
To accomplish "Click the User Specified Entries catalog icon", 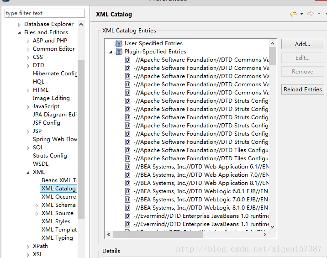I will coord(119,43).
